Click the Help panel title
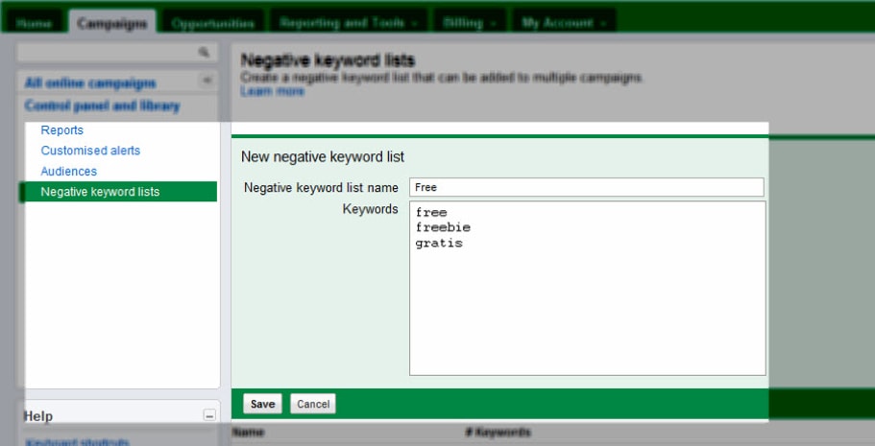875x446 pixels. (38, 416)
